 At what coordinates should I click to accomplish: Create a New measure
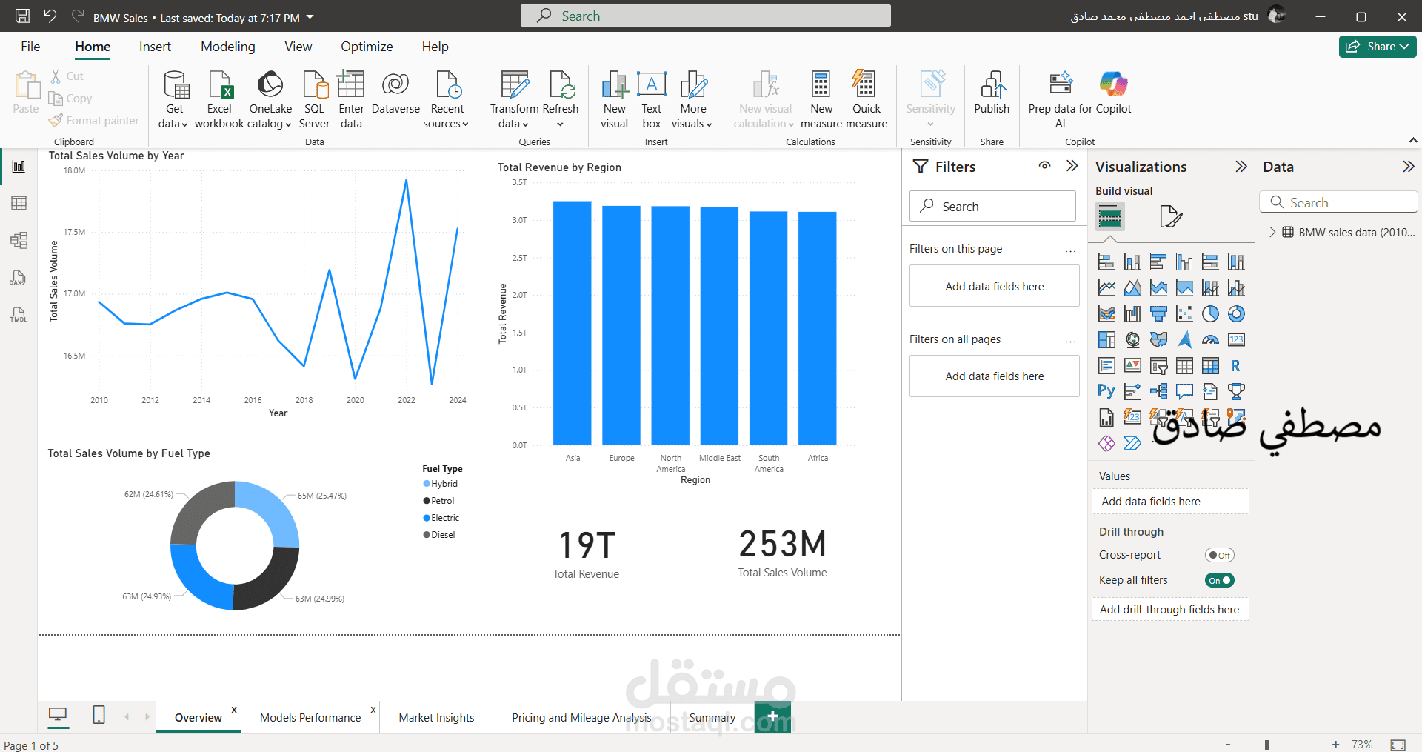(x=821, y=100)
